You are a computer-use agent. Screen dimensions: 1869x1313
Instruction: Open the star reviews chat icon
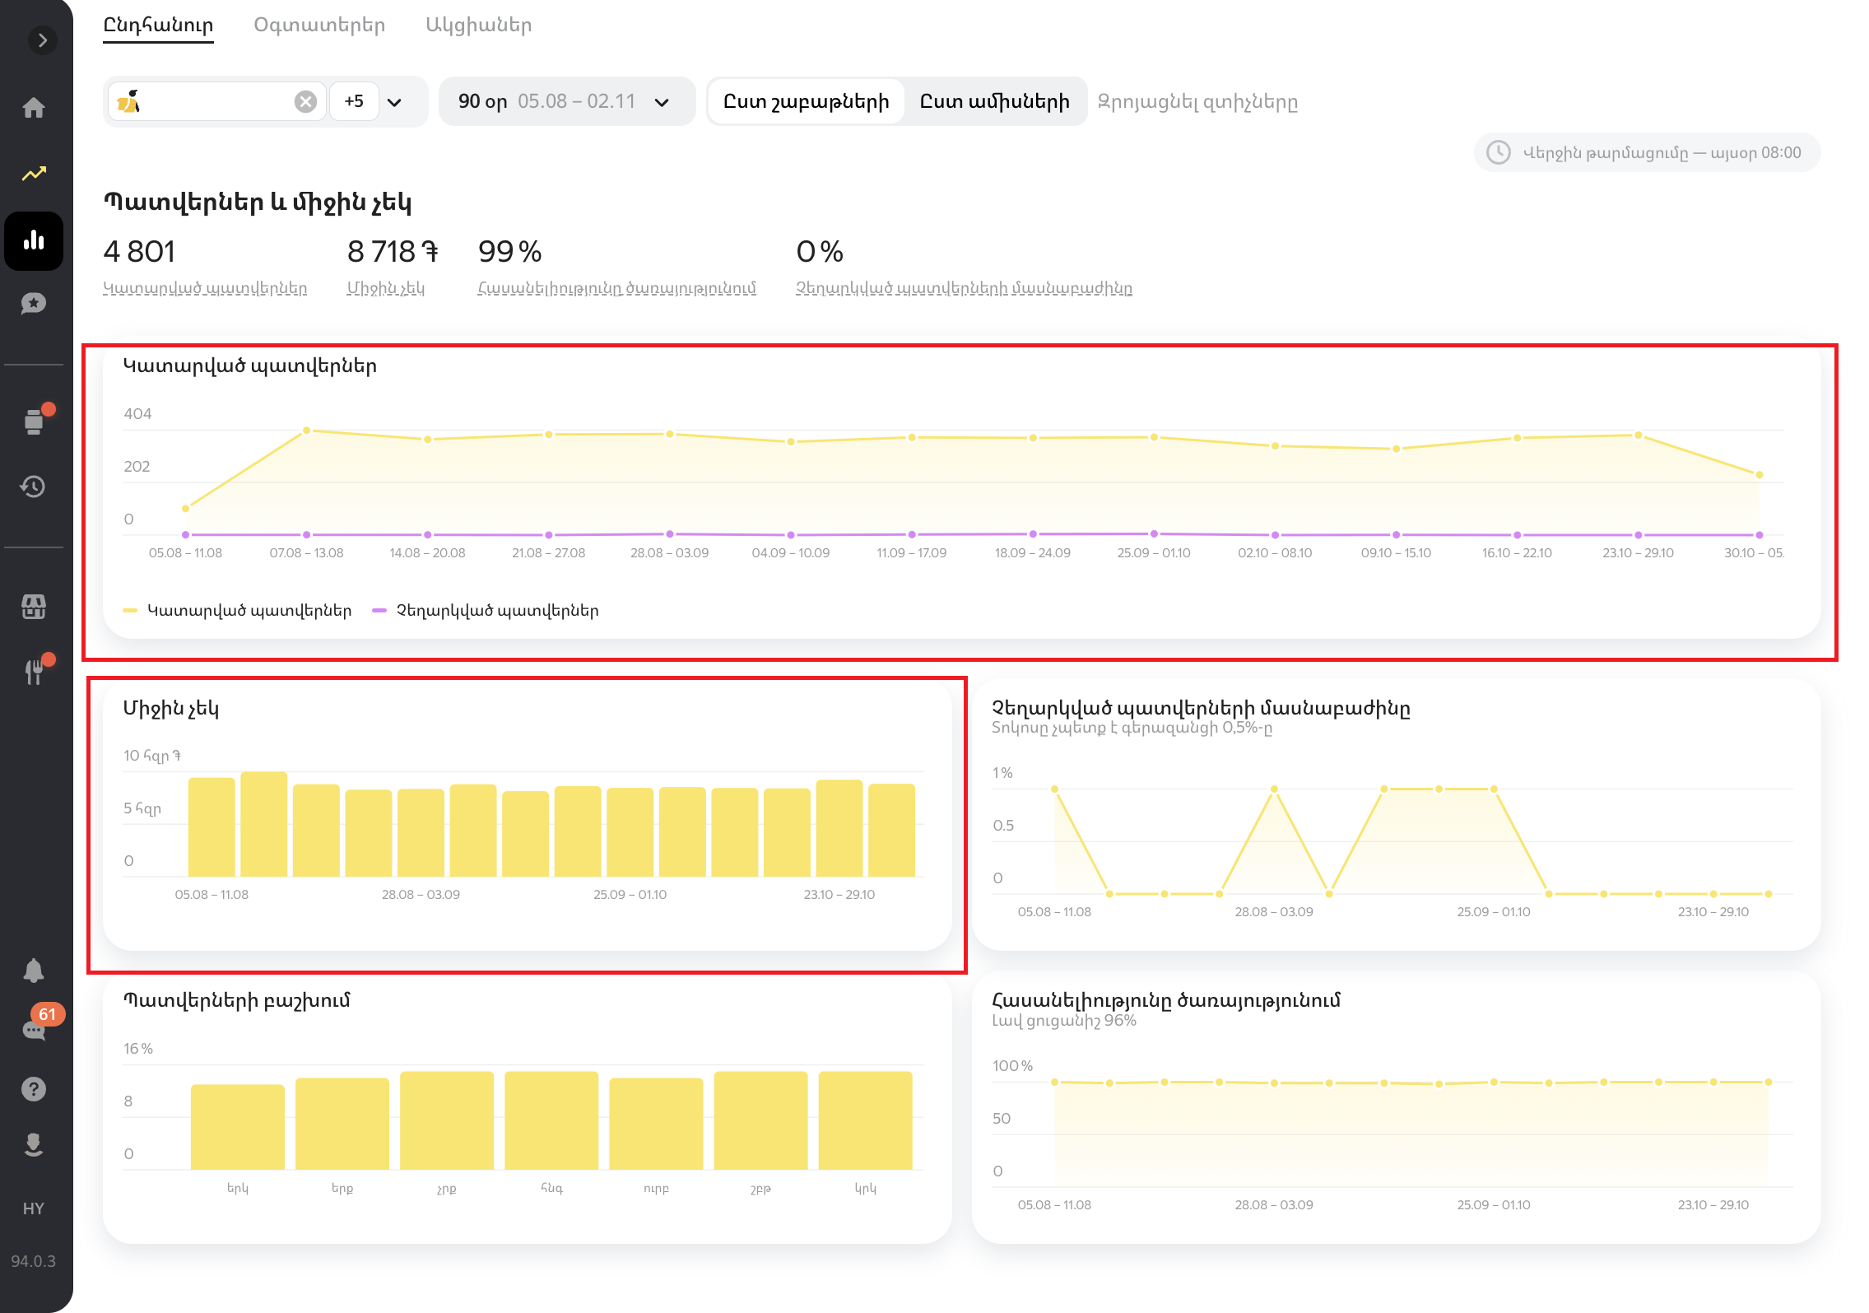pyautogui.click(x=34, y=304)
